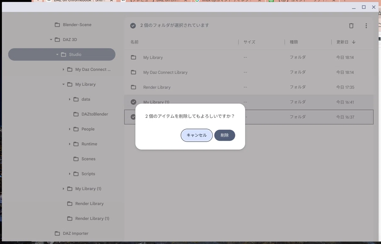Screen dimensions: 381x244
Task: Click the Scenes folder icon in the tree
Action: (76, 159)
